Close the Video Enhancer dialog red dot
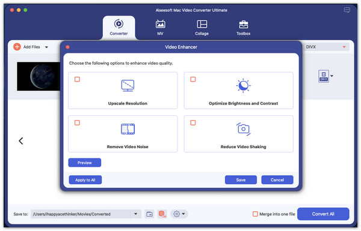The width and height of the screenshot is (361, 231). click(67, 47)
